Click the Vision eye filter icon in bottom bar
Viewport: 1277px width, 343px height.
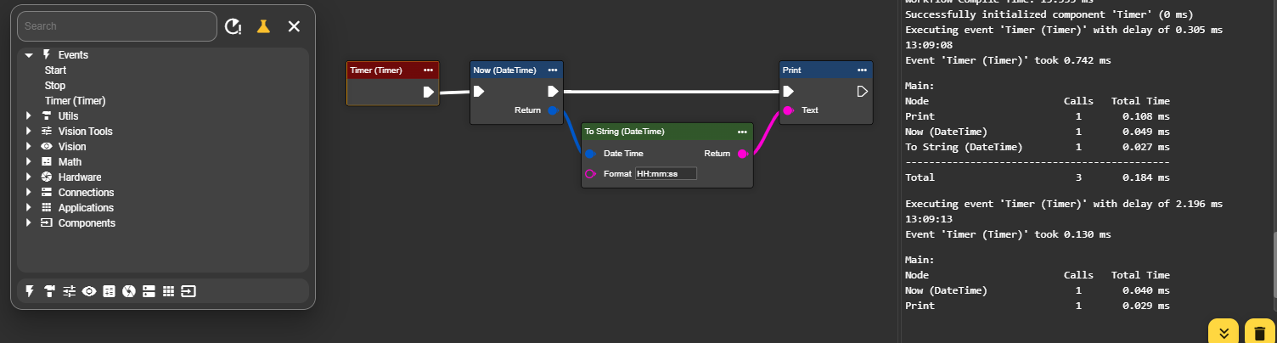click(89, 291)
